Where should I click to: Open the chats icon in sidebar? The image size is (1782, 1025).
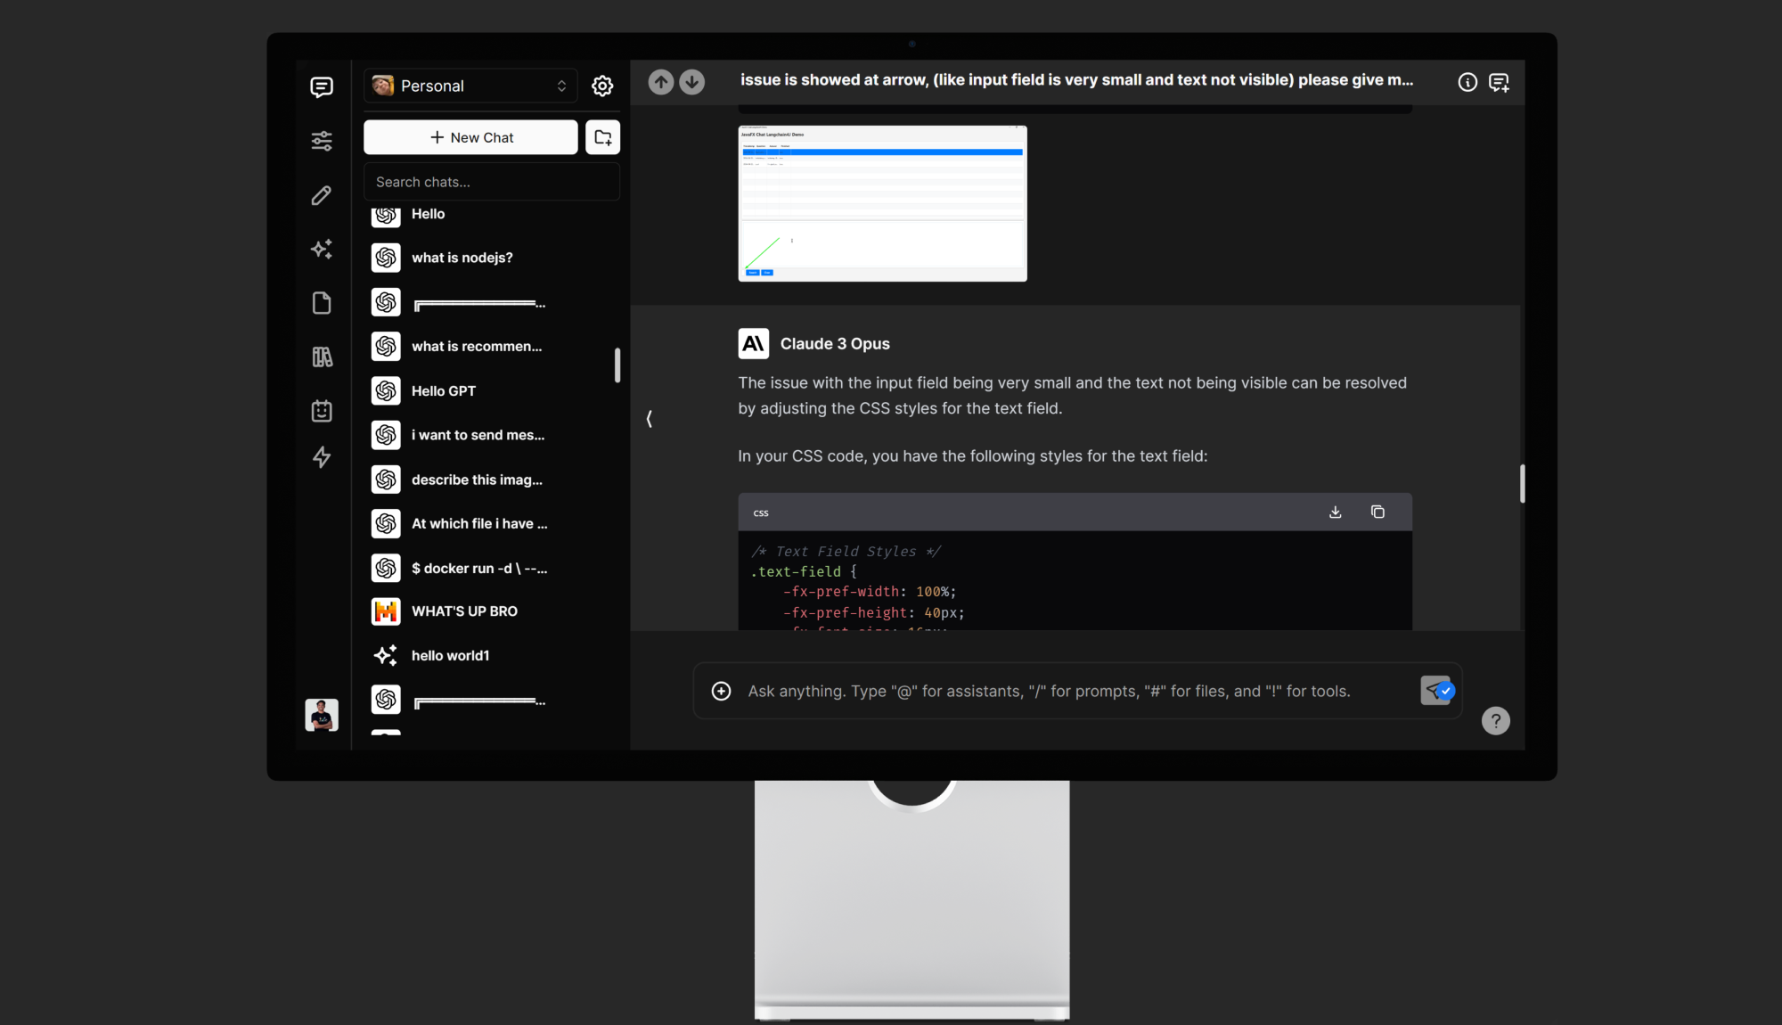click(322, 86)
